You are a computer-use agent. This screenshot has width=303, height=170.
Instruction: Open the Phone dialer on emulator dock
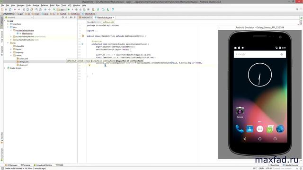(x=240, y=129)
